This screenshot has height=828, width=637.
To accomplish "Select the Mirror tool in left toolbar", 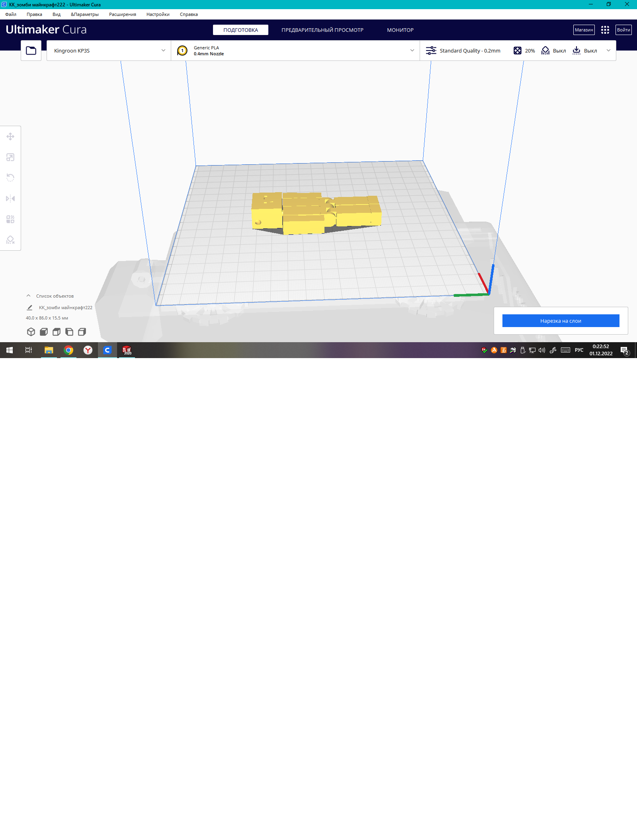I will click(x=10, y=199).
